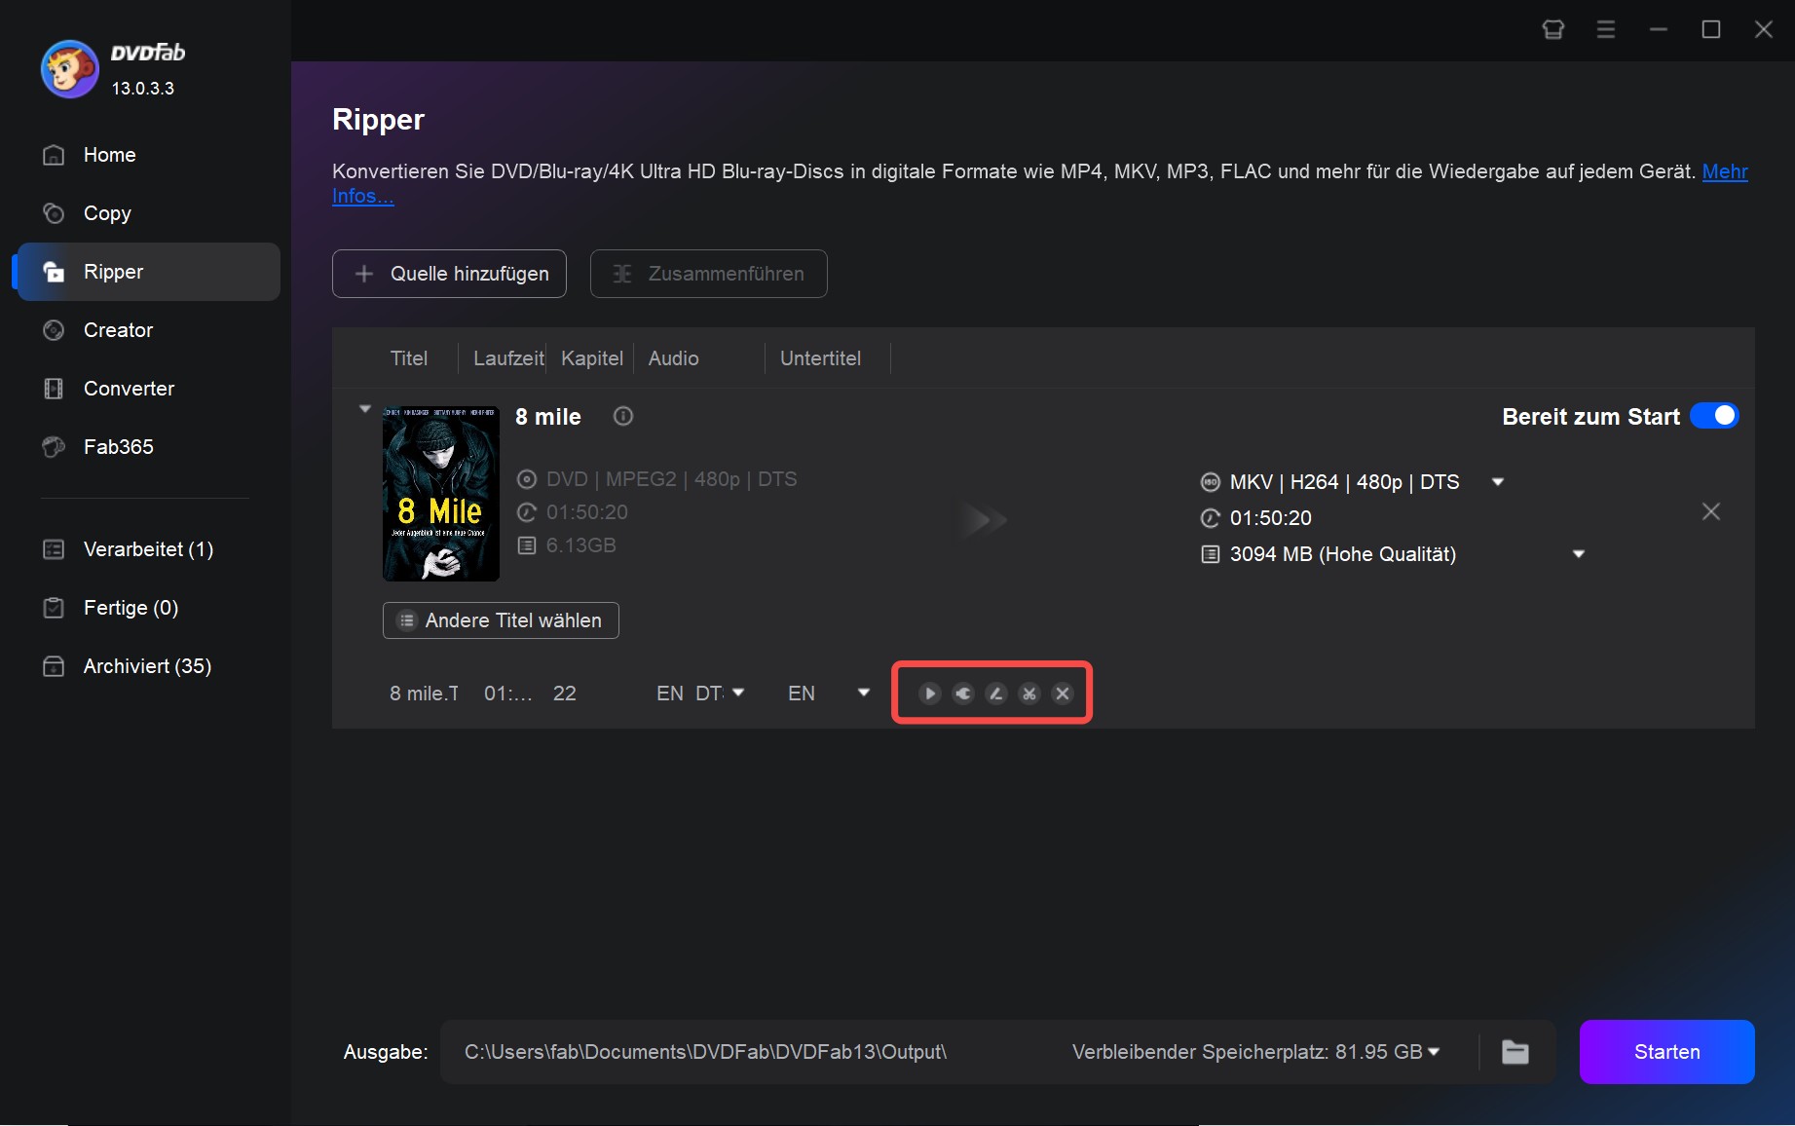The image size is (1795, 1126).
Task: Open the video edit pencil icon
Action: [x=996, y=694]
